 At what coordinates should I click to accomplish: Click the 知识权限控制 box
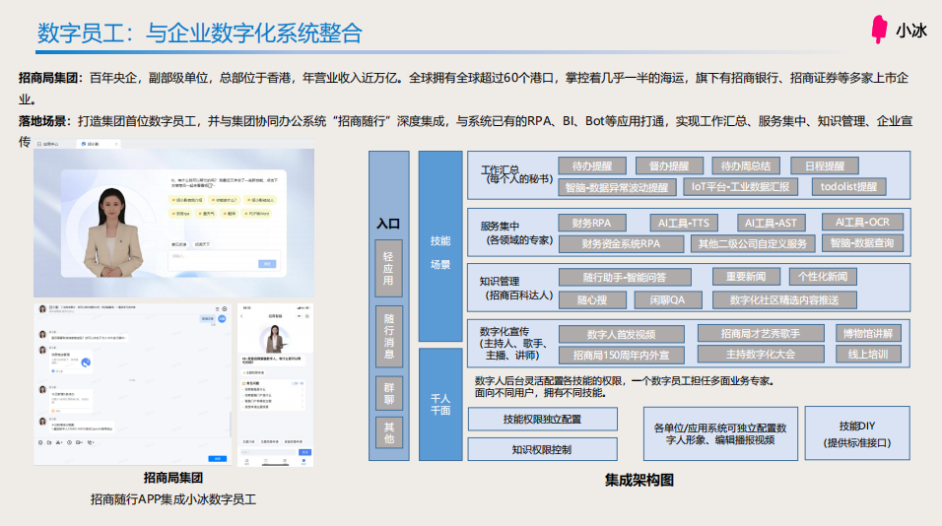[x=543, y=449]
